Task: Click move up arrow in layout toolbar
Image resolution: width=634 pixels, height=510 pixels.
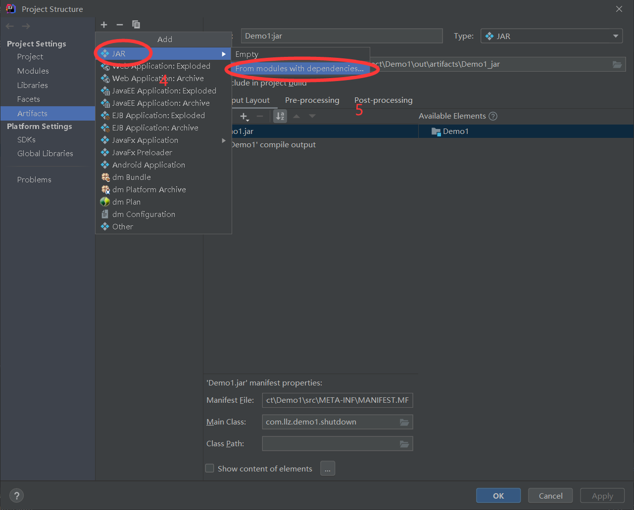Action: 296,116
